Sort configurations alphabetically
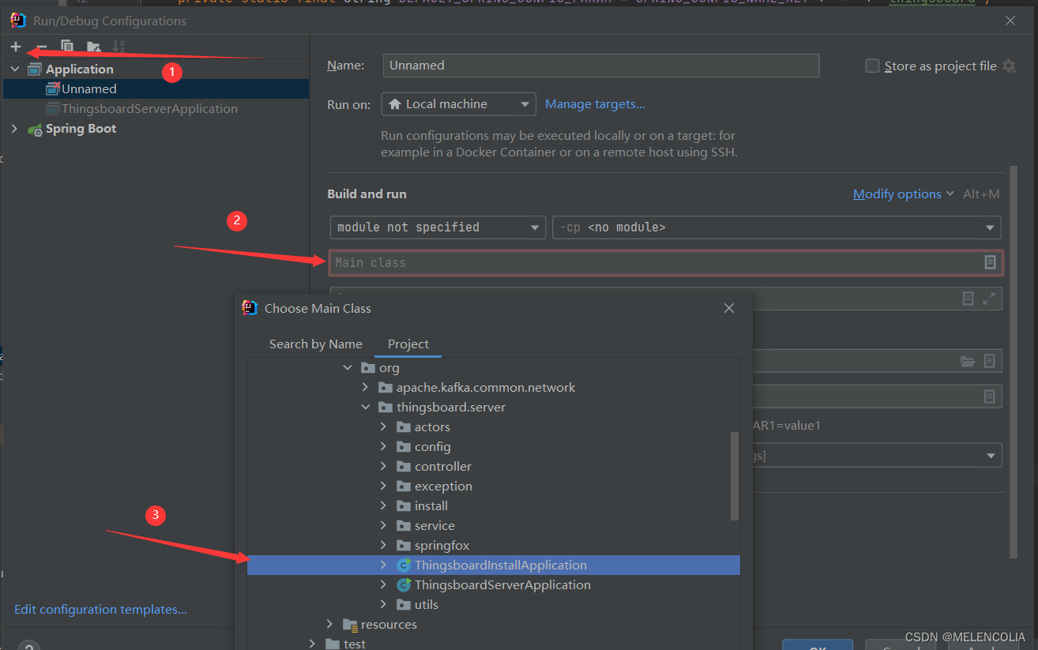 click(x=119, y=47)
